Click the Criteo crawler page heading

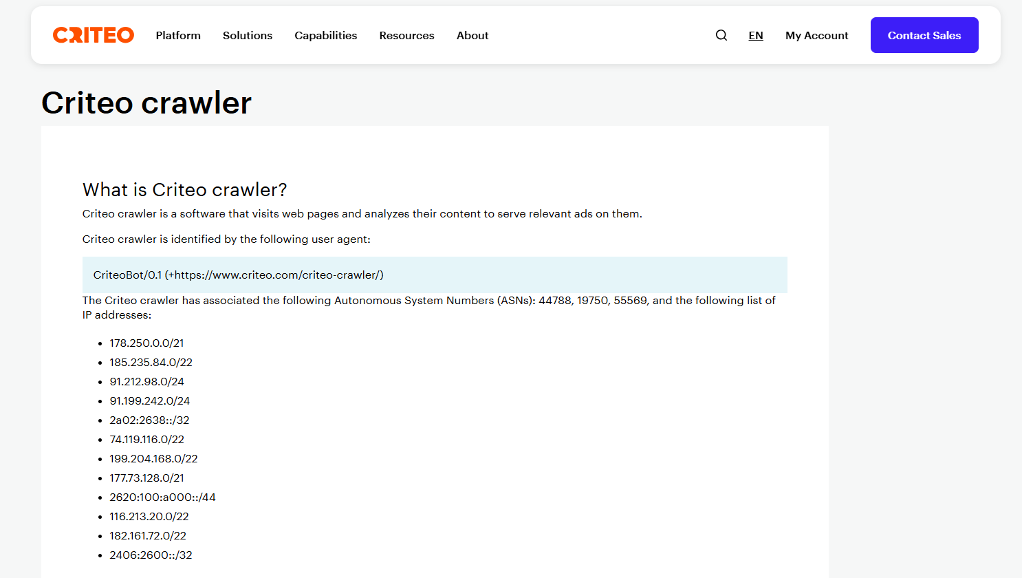pos(146,103)
